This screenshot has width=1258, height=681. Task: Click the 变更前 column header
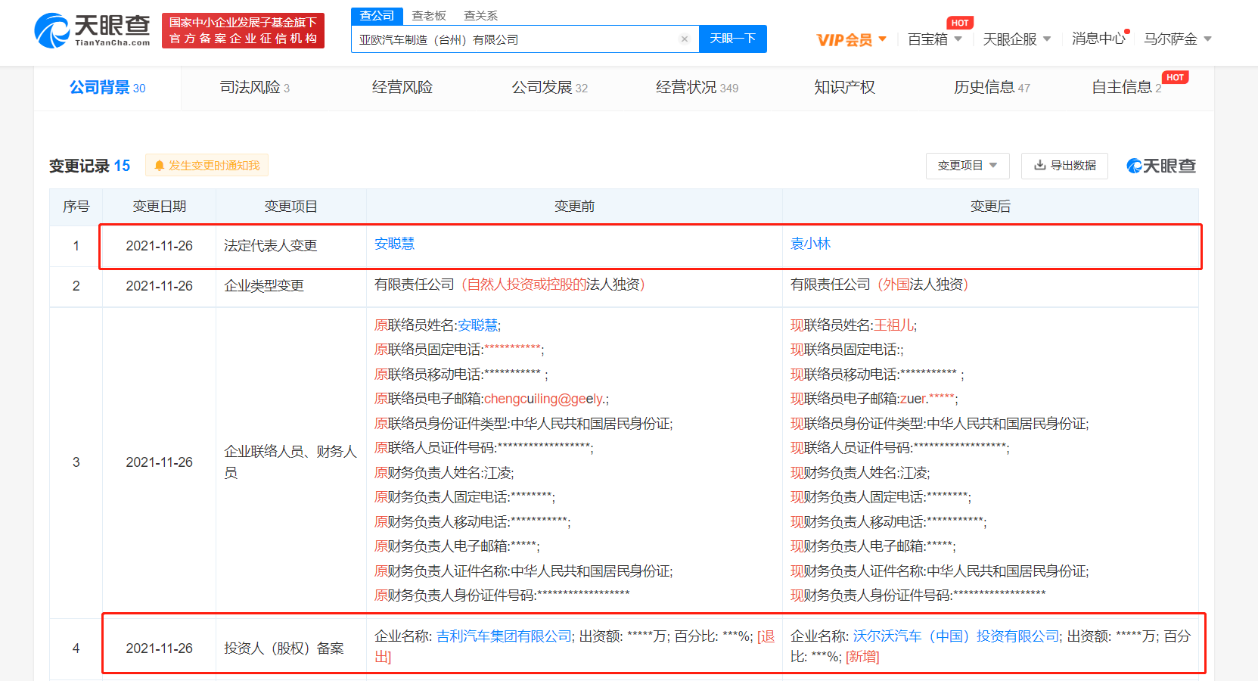pos(574,207)
